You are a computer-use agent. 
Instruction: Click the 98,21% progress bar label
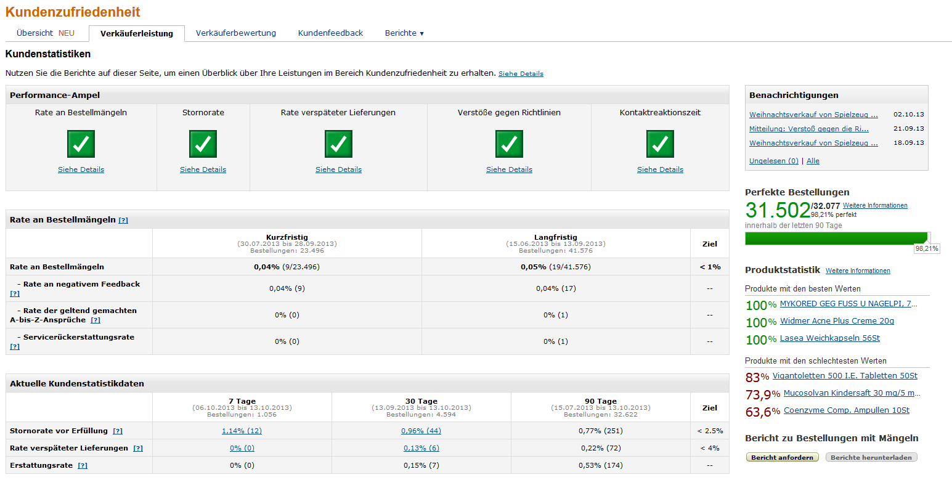pos(927,249)
